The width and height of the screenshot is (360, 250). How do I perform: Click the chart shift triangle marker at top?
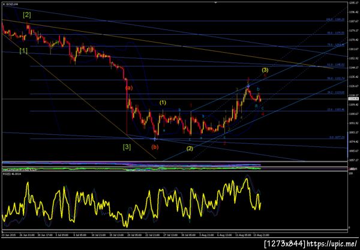(x=215, y=2)
